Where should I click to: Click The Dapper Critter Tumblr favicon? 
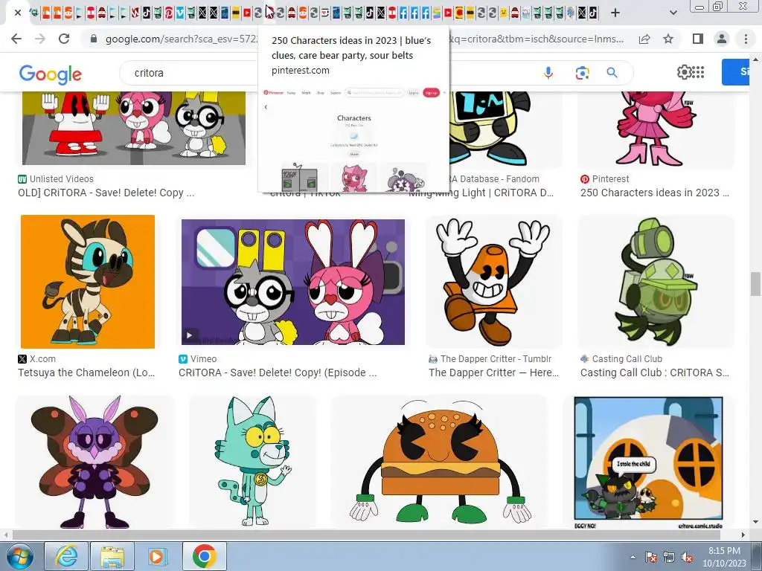[433, 359]
